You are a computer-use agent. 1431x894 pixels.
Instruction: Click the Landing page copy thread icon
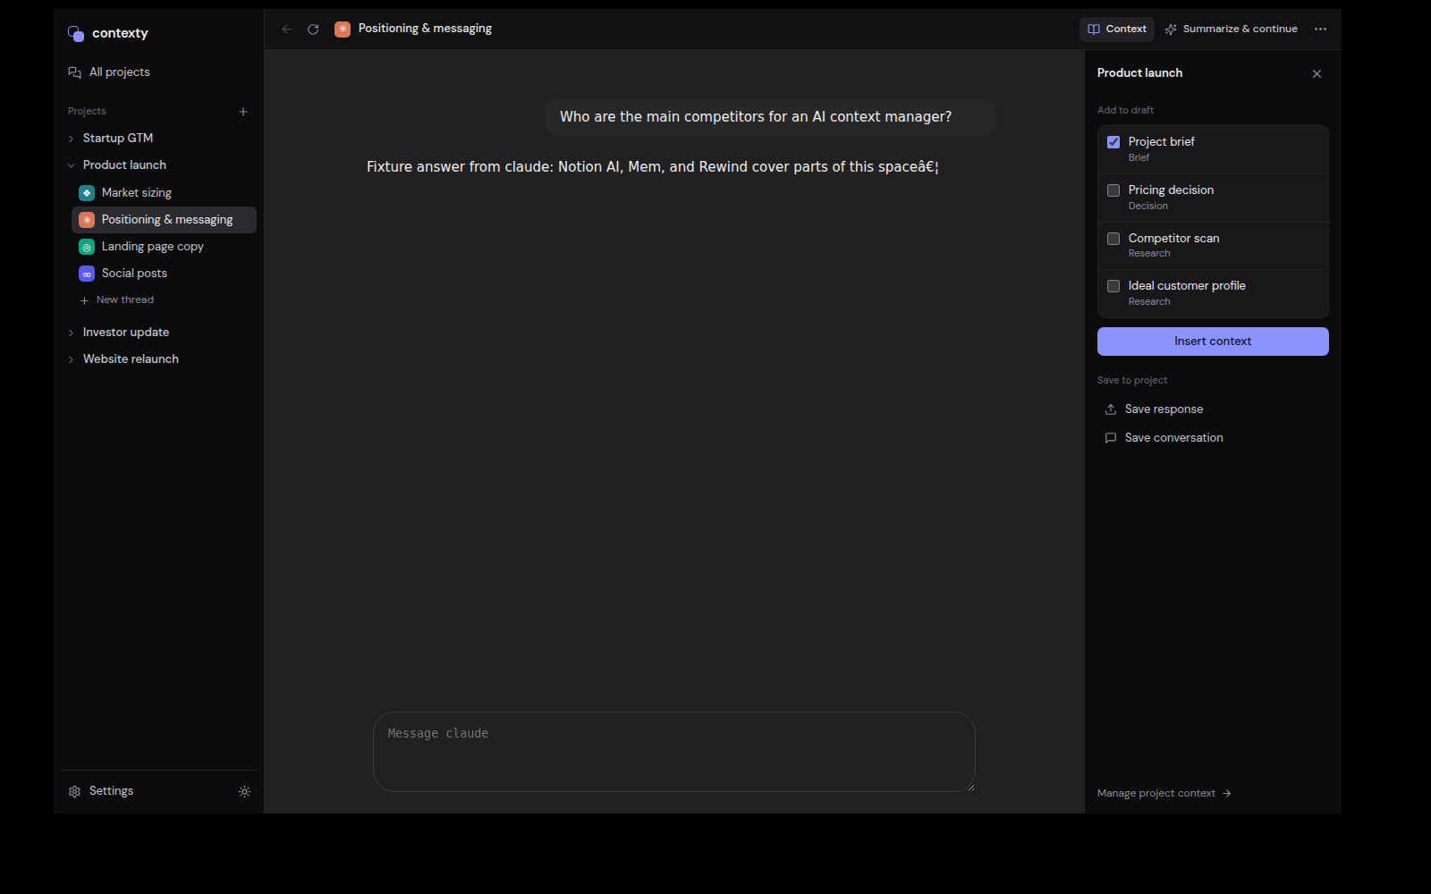pyautogui.click(x=87, y=247)
